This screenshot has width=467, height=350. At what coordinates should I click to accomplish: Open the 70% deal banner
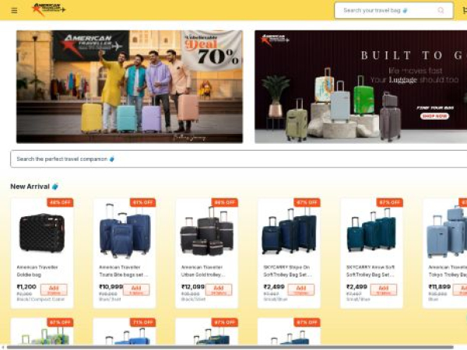click(129, 86)
